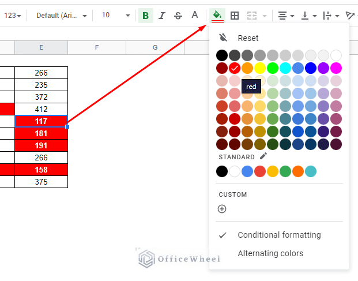This screenshot has width=358, height=281.
Task: Select column E header
Action: pyautogui.click(x=41, y=47)
